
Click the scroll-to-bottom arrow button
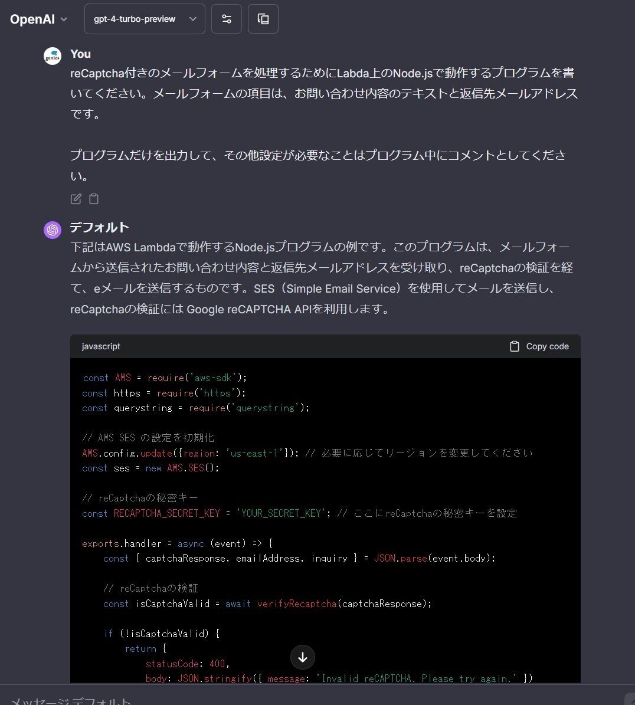click(x=303, y=657)
